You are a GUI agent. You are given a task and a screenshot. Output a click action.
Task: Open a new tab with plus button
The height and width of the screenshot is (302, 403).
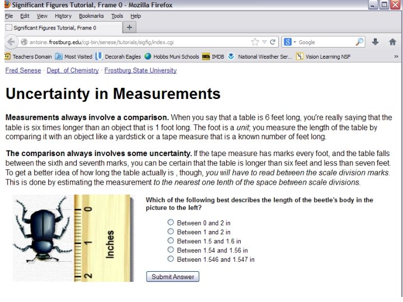pyautogui.click(x=129, y=27)
